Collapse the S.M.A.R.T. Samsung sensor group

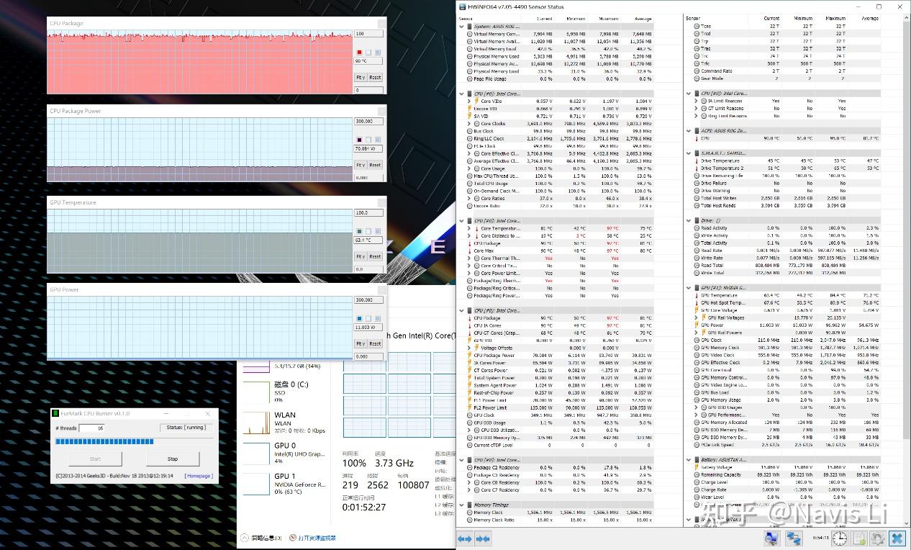click(x=690, y=153)
